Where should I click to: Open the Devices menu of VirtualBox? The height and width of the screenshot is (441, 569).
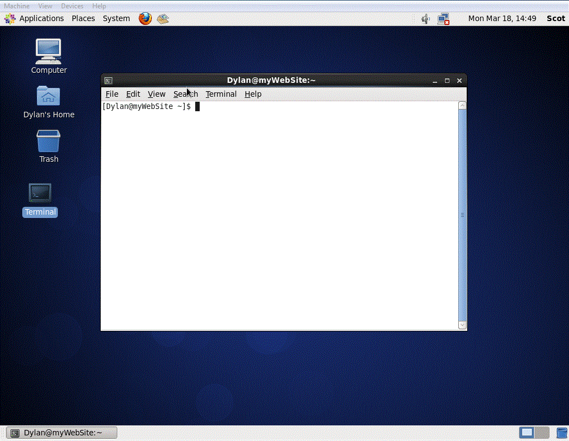point(72,6)
